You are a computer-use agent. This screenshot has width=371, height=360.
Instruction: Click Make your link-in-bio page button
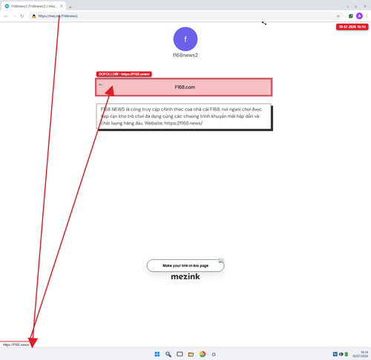[185, 266]
